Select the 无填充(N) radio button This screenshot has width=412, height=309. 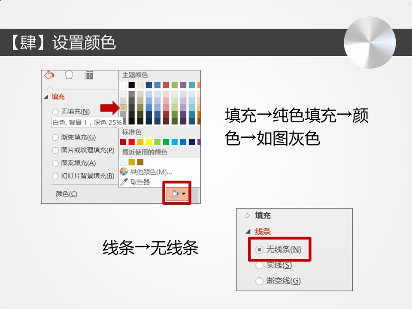click(x=55, y=112)
